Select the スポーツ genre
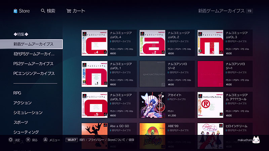 coord(21,122)
